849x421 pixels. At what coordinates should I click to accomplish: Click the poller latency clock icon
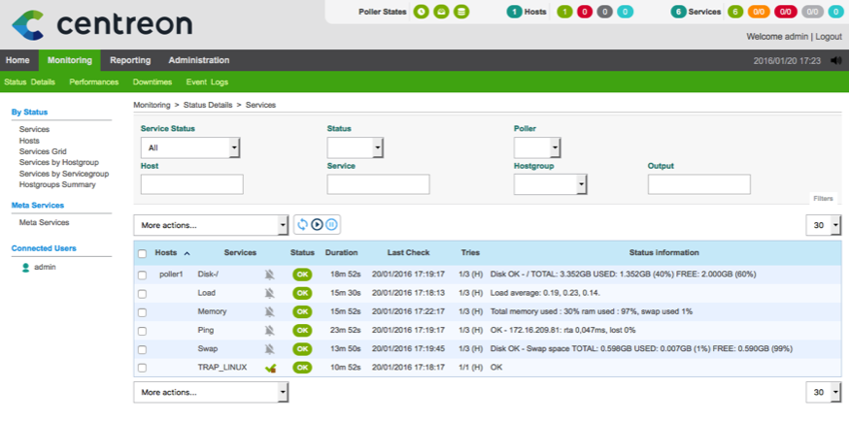tap(421, 12)
